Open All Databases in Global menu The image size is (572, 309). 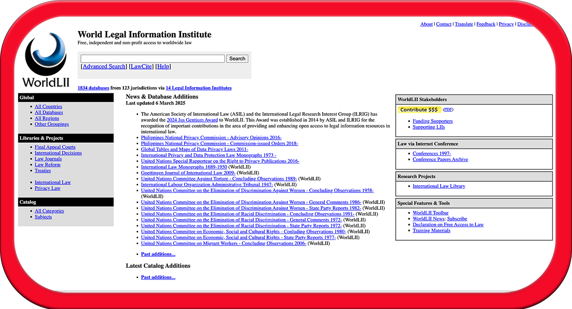(x=49, y=113)
